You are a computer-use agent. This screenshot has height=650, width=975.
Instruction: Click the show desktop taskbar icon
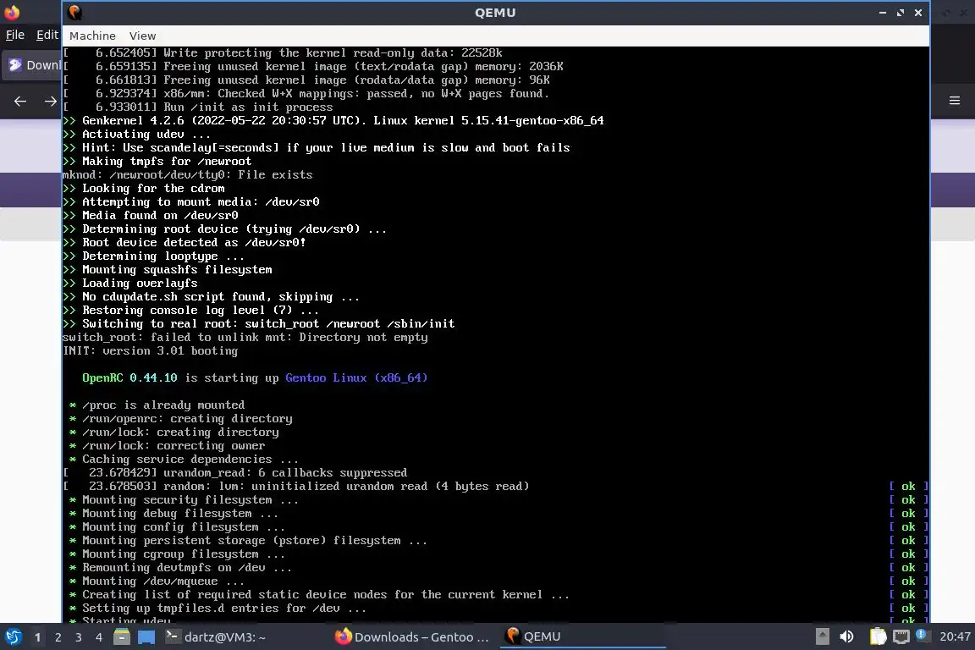click(146, 637)
